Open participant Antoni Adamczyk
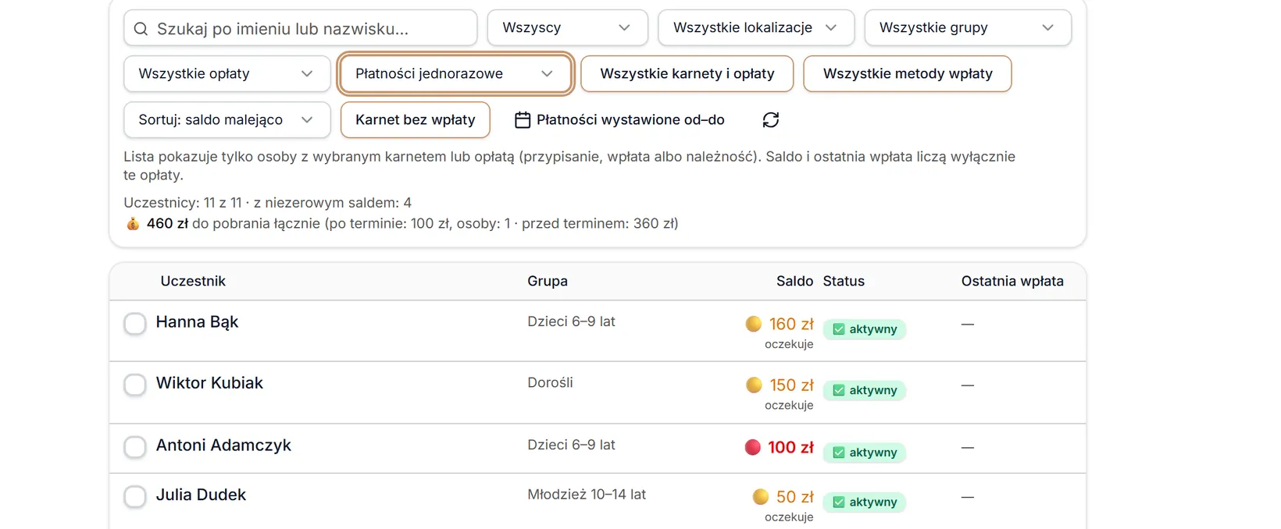The height and width of the screenshot is (529, 1281). click(223, 445)
